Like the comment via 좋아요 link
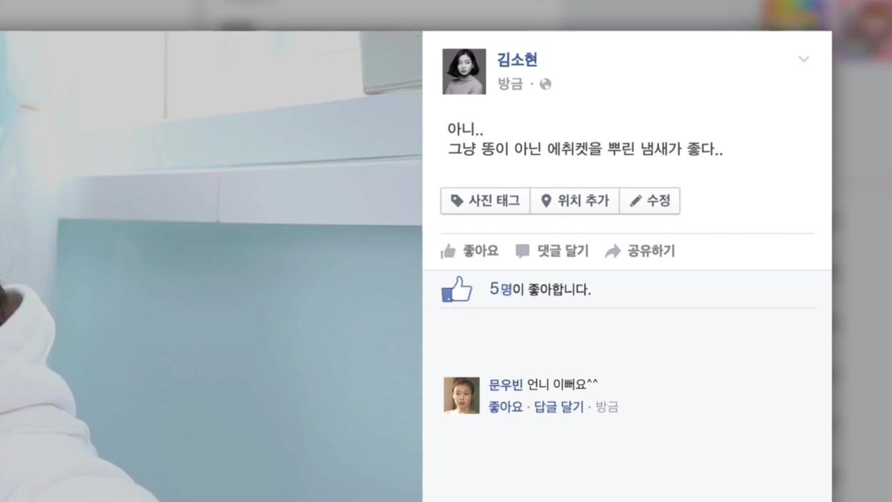This screenshot has height=502, width=892. pyautogui.click(x=506, y=407)
